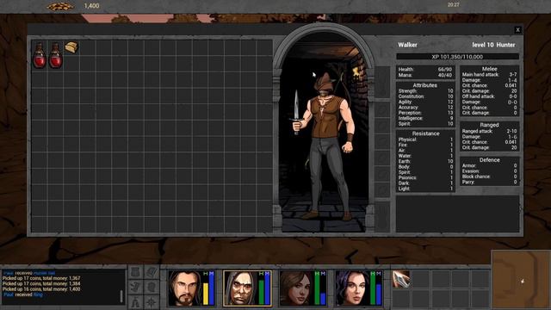Image resolution: width=551 pixels, height=310 pixels.
Task: Select the dark-haired woman party portrait
Action: [352, 288]
